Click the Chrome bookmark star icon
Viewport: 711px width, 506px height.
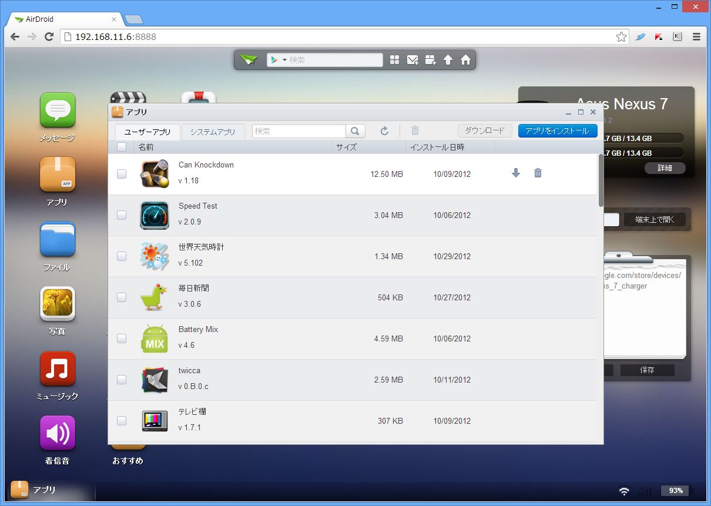621,36
